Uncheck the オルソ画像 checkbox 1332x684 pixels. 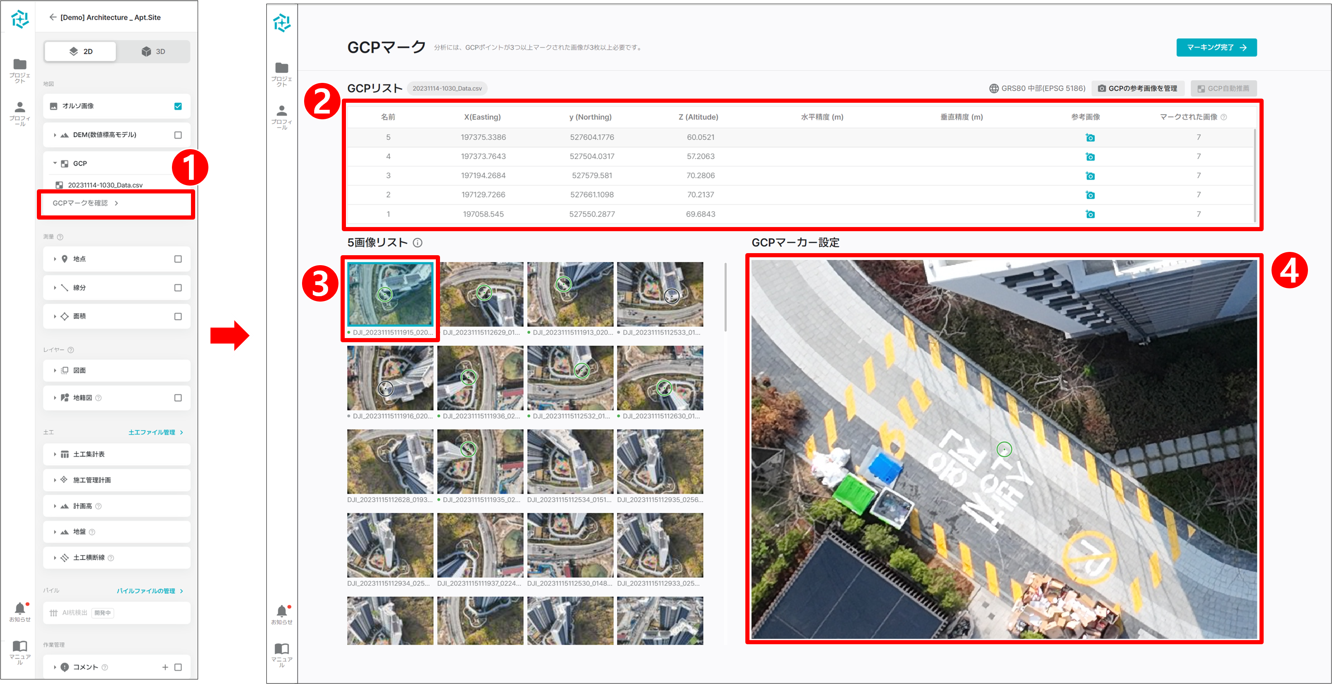(x=178, y=106)
